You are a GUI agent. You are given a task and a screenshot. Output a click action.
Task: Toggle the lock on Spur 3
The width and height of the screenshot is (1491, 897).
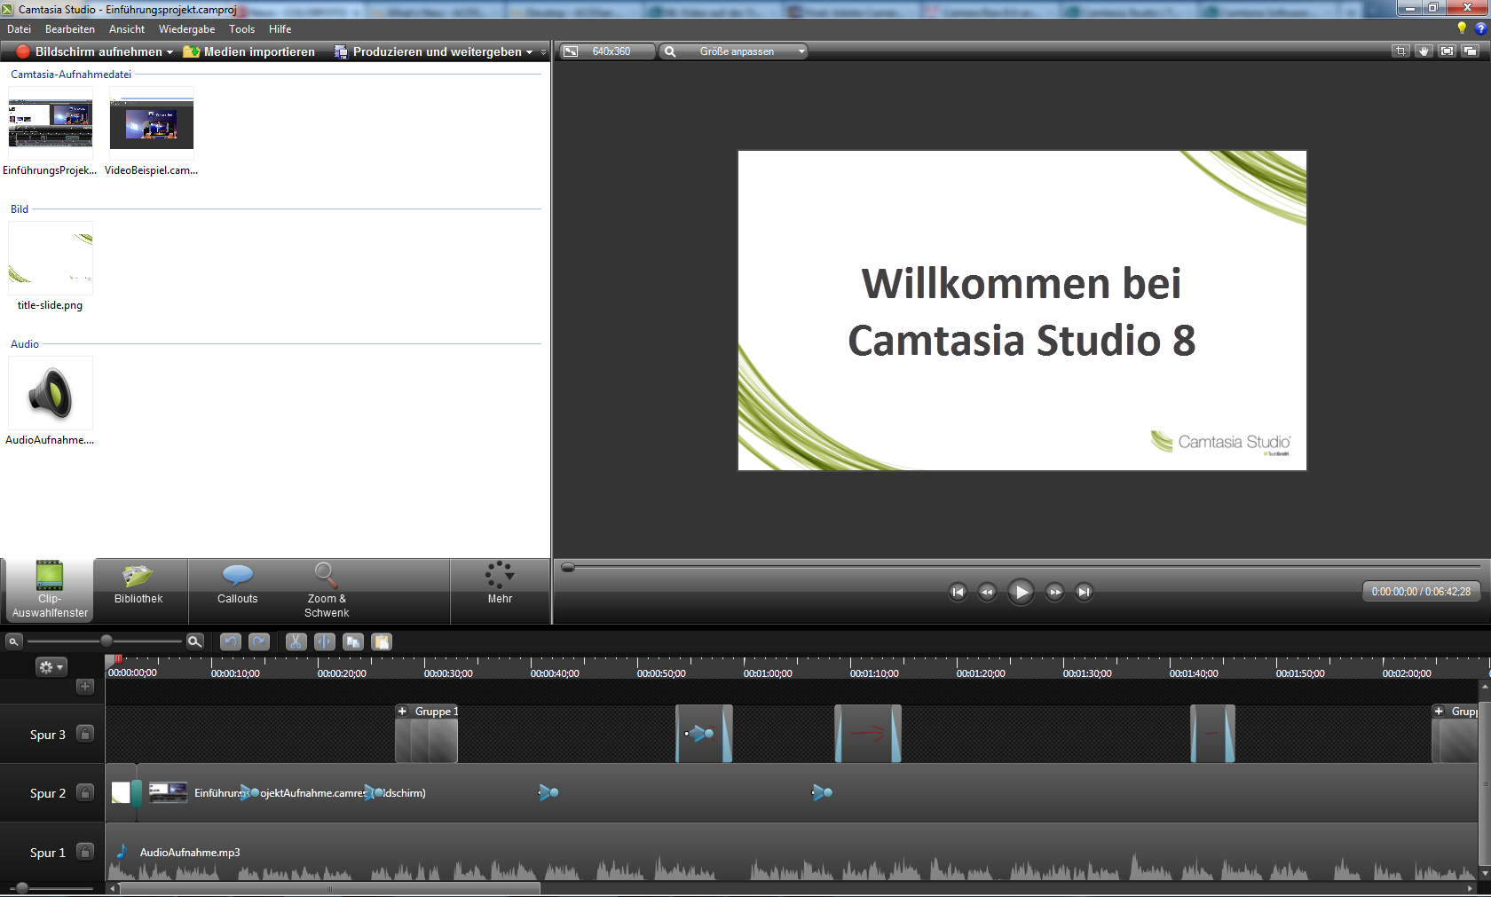tap(85, 734)
